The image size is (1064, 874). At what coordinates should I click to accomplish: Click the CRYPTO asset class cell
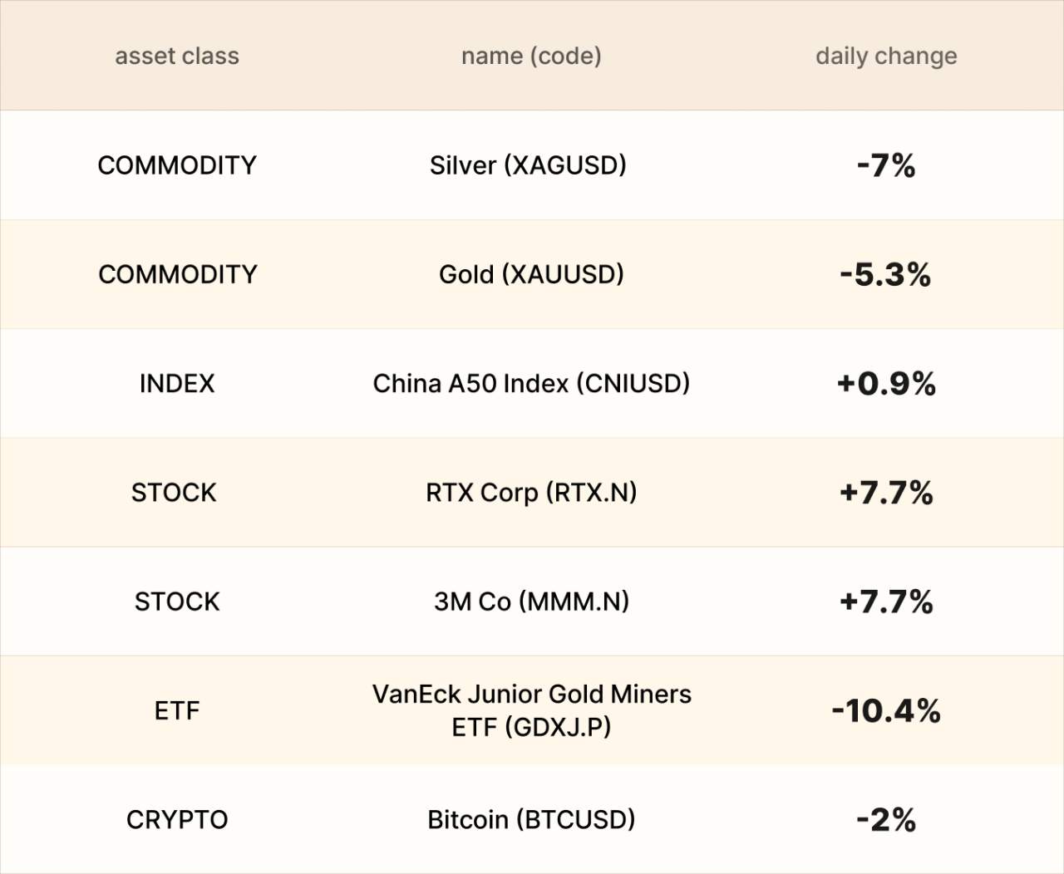tap(177, 819)
